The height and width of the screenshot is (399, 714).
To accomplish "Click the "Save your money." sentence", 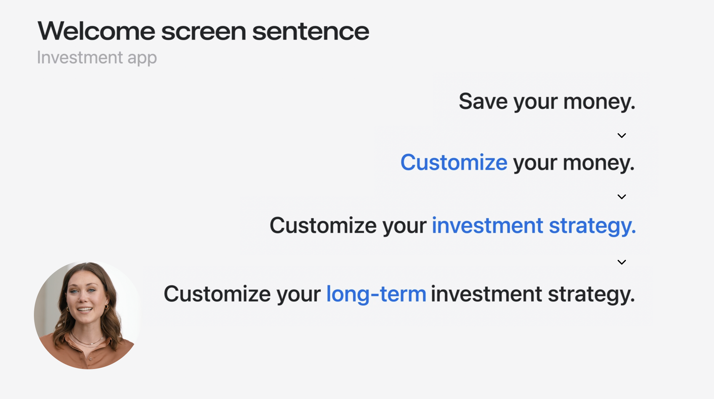I will [547, 102].
